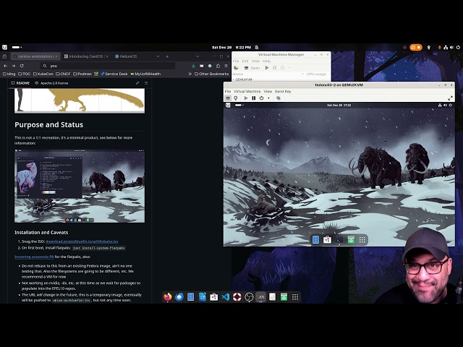
Task: Go forward in the browser history
Action: pyautogui.click(x=13, y=66)
